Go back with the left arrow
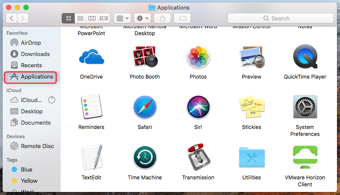 point(11,18)
